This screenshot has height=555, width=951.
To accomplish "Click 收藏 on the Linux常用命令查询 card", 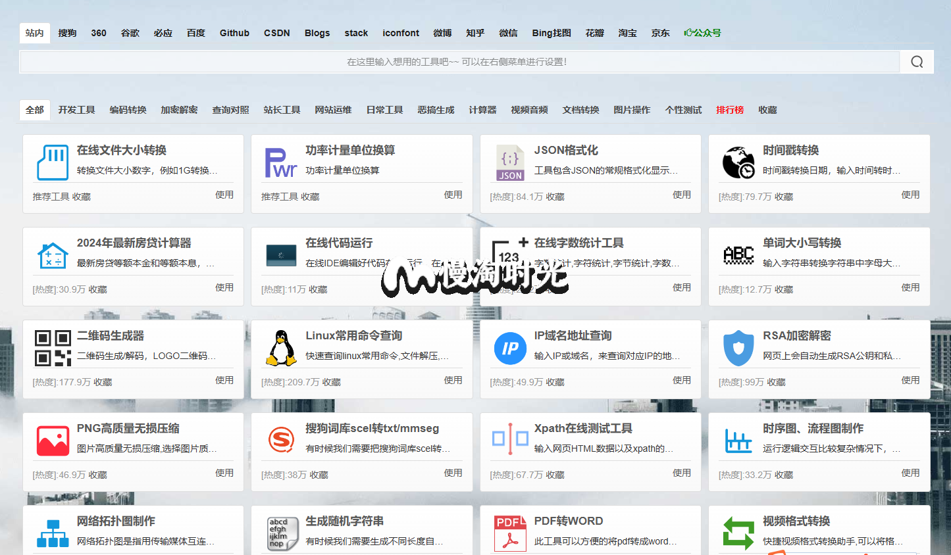I will click(x=331, y=382).
